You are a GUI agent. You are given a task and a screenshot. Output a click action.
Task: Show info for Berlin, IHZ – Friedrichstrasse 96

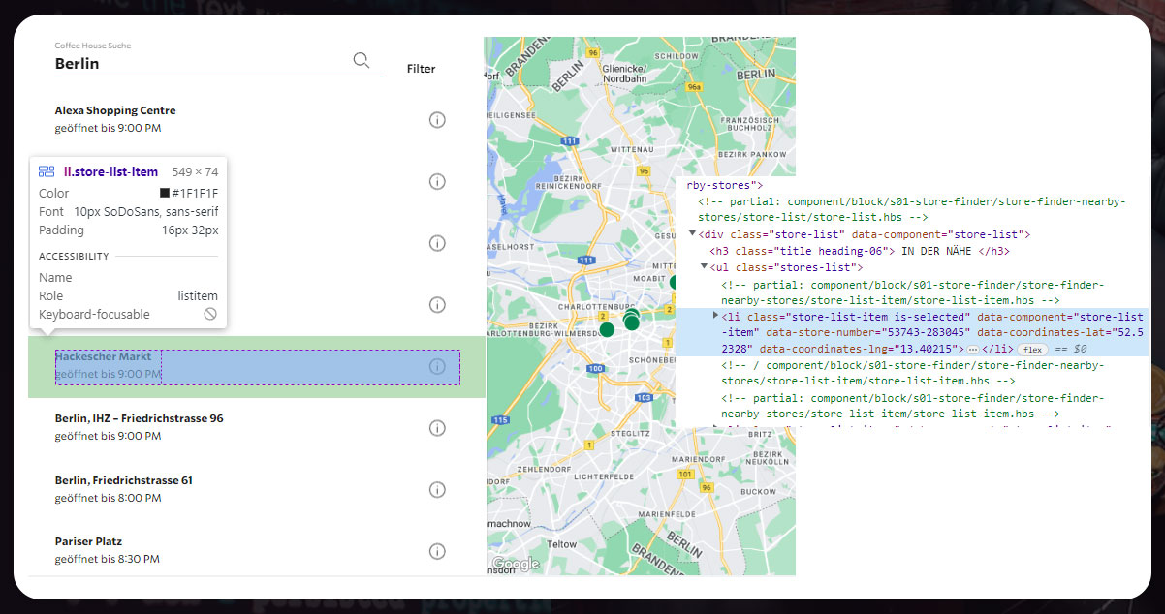pyautogui.click(x=437, y=428)
